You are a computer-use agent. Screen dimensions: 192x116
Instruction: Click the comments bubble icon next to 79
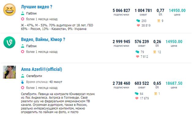(x=137, y=52)
